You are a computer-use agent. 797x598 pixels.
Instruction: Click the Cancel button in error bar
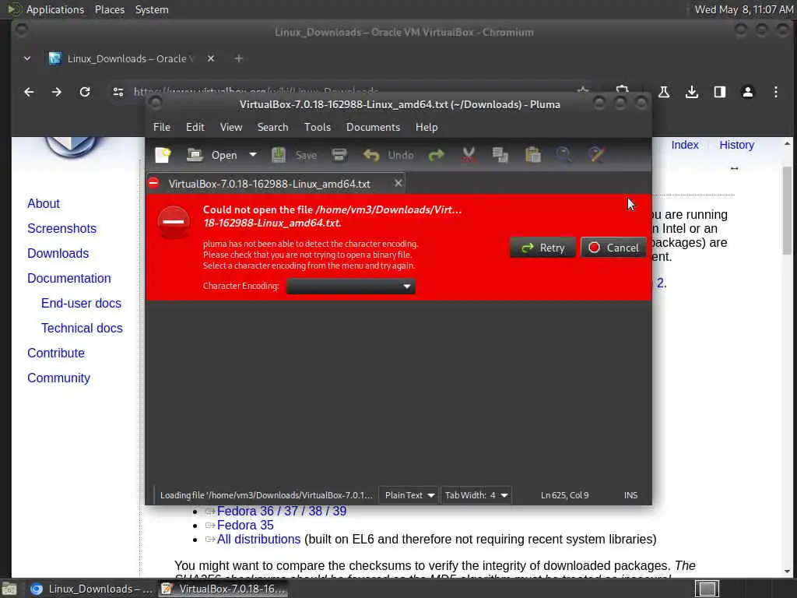[613, 248]
